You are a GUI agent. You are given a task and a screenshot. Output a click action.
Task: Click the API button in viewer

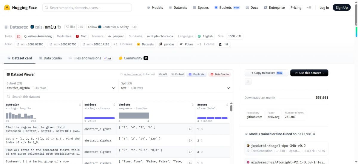(x=163, y=74)
